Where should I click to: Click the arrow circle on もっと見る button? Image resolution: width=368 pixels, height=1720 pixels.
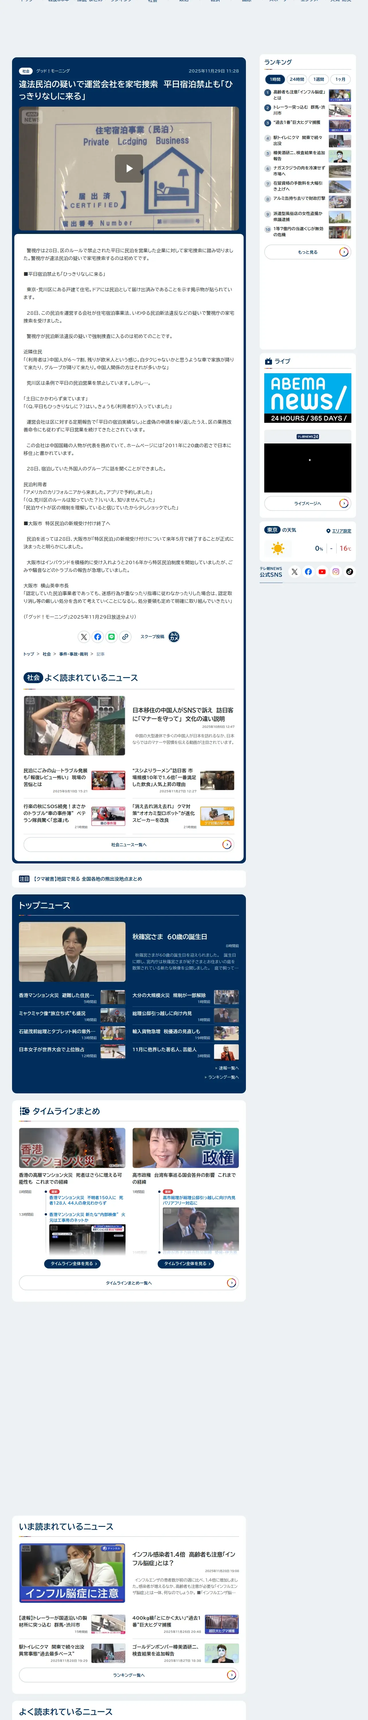[x=343, y=252]
